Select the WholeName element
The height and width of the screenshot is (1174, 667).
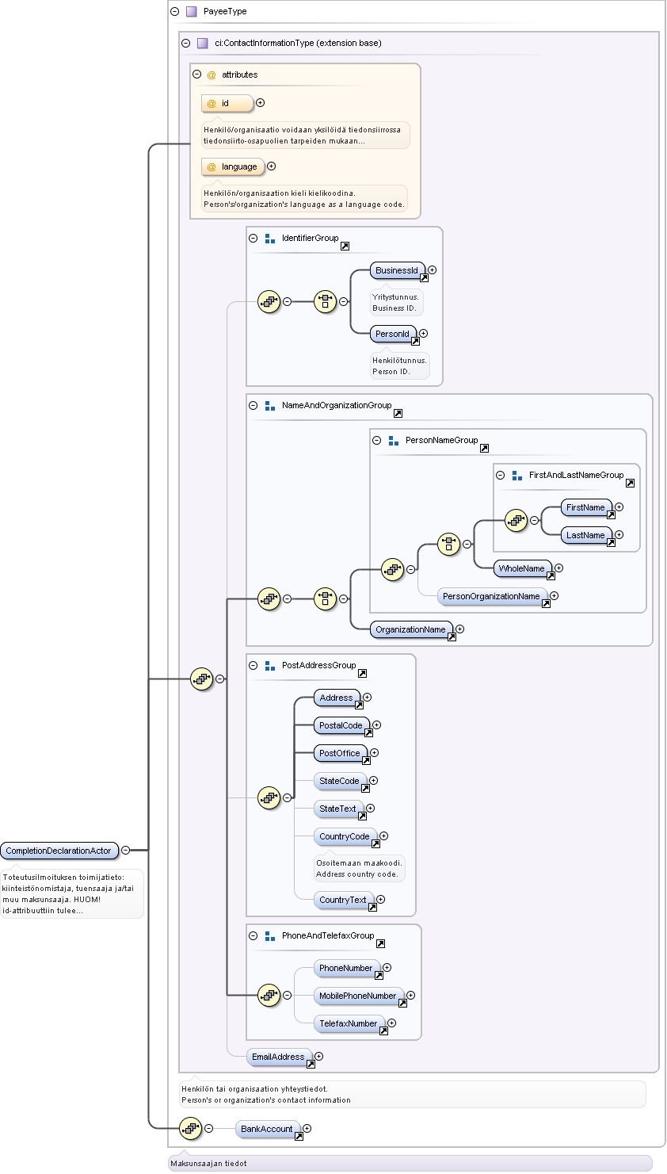tap(523, 568)
